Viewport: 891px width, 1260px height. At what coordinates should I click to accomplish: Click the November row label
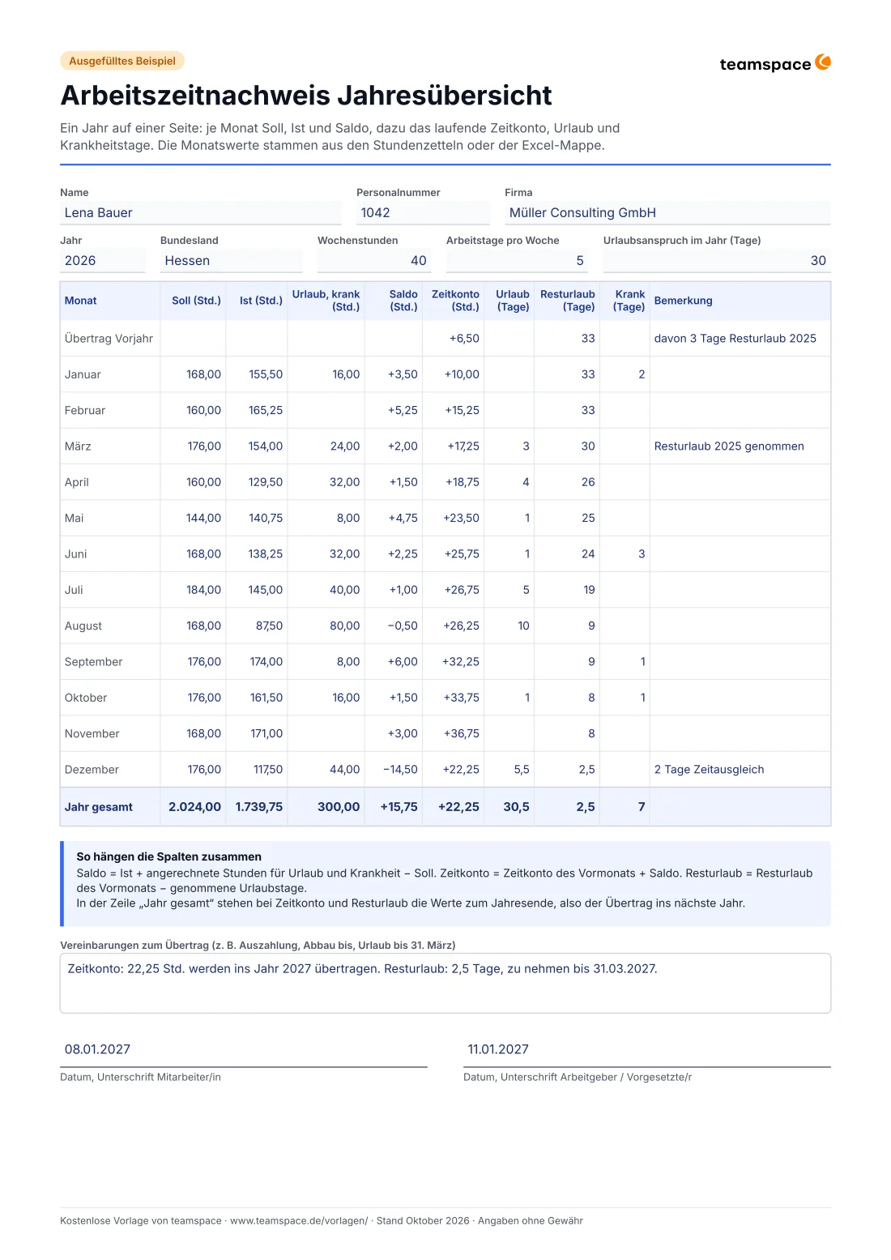point(92,734)
